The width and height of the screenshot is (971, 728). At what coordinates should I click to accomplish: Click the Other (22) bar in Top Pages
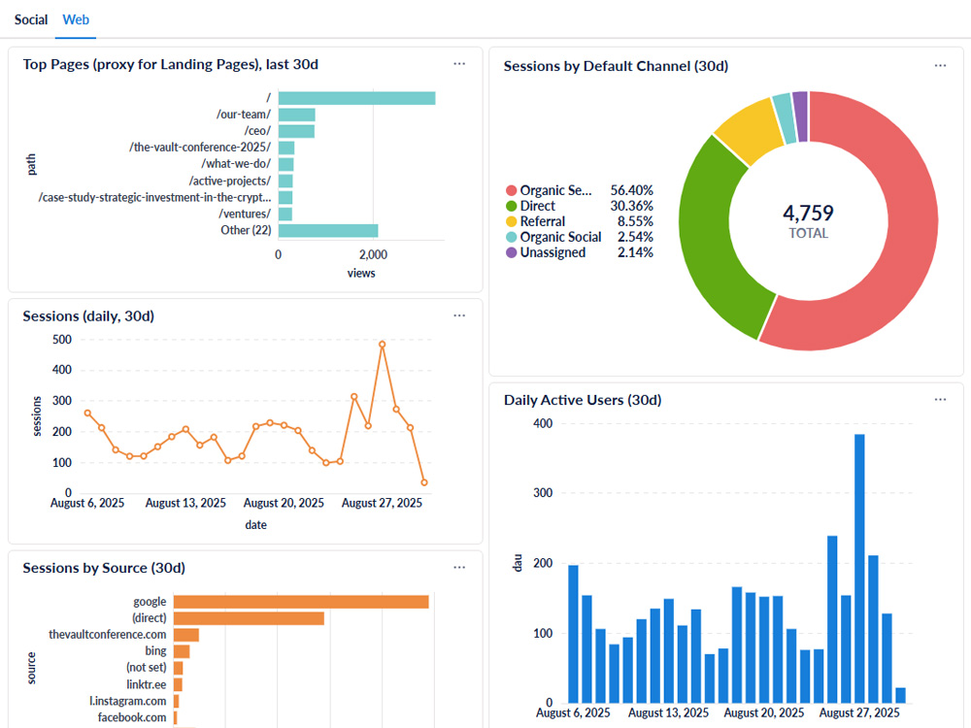[x=327, y=230]
